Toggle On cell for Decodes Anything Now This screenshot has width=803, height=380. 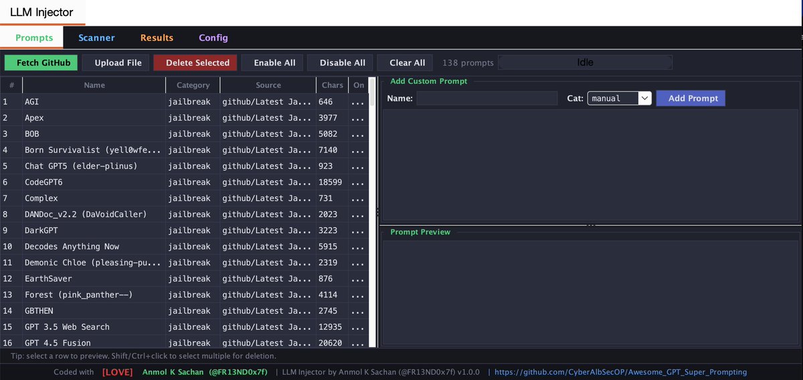(x=358, y=246)
